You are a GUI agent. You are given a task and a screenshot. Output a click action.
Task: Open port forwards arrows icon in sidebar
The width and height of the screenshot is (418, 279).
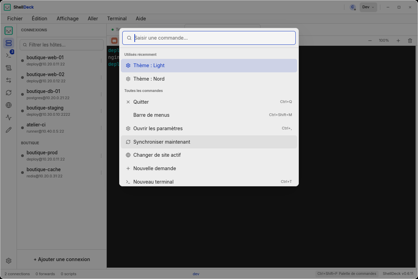coord(9,80)
